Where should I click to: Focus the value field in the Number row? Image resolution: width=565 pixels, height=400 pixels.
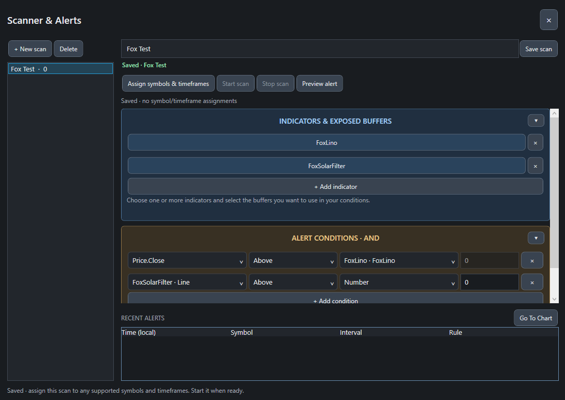[x=489, y=283]
